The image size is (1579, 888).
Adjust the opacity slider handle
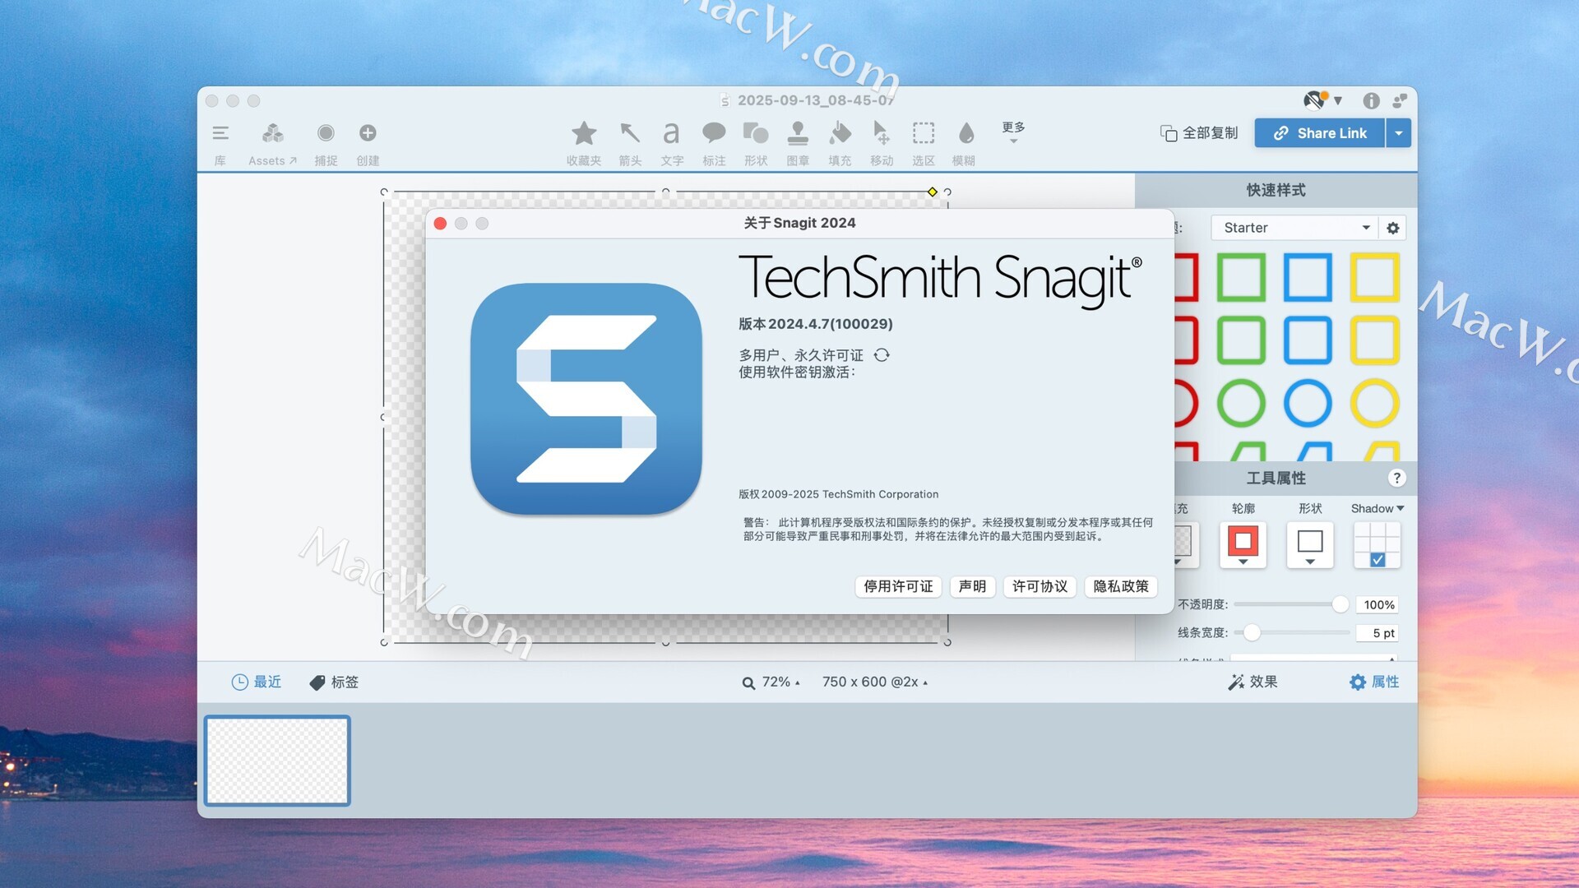pyautogui.click(x=1340, y=604)
